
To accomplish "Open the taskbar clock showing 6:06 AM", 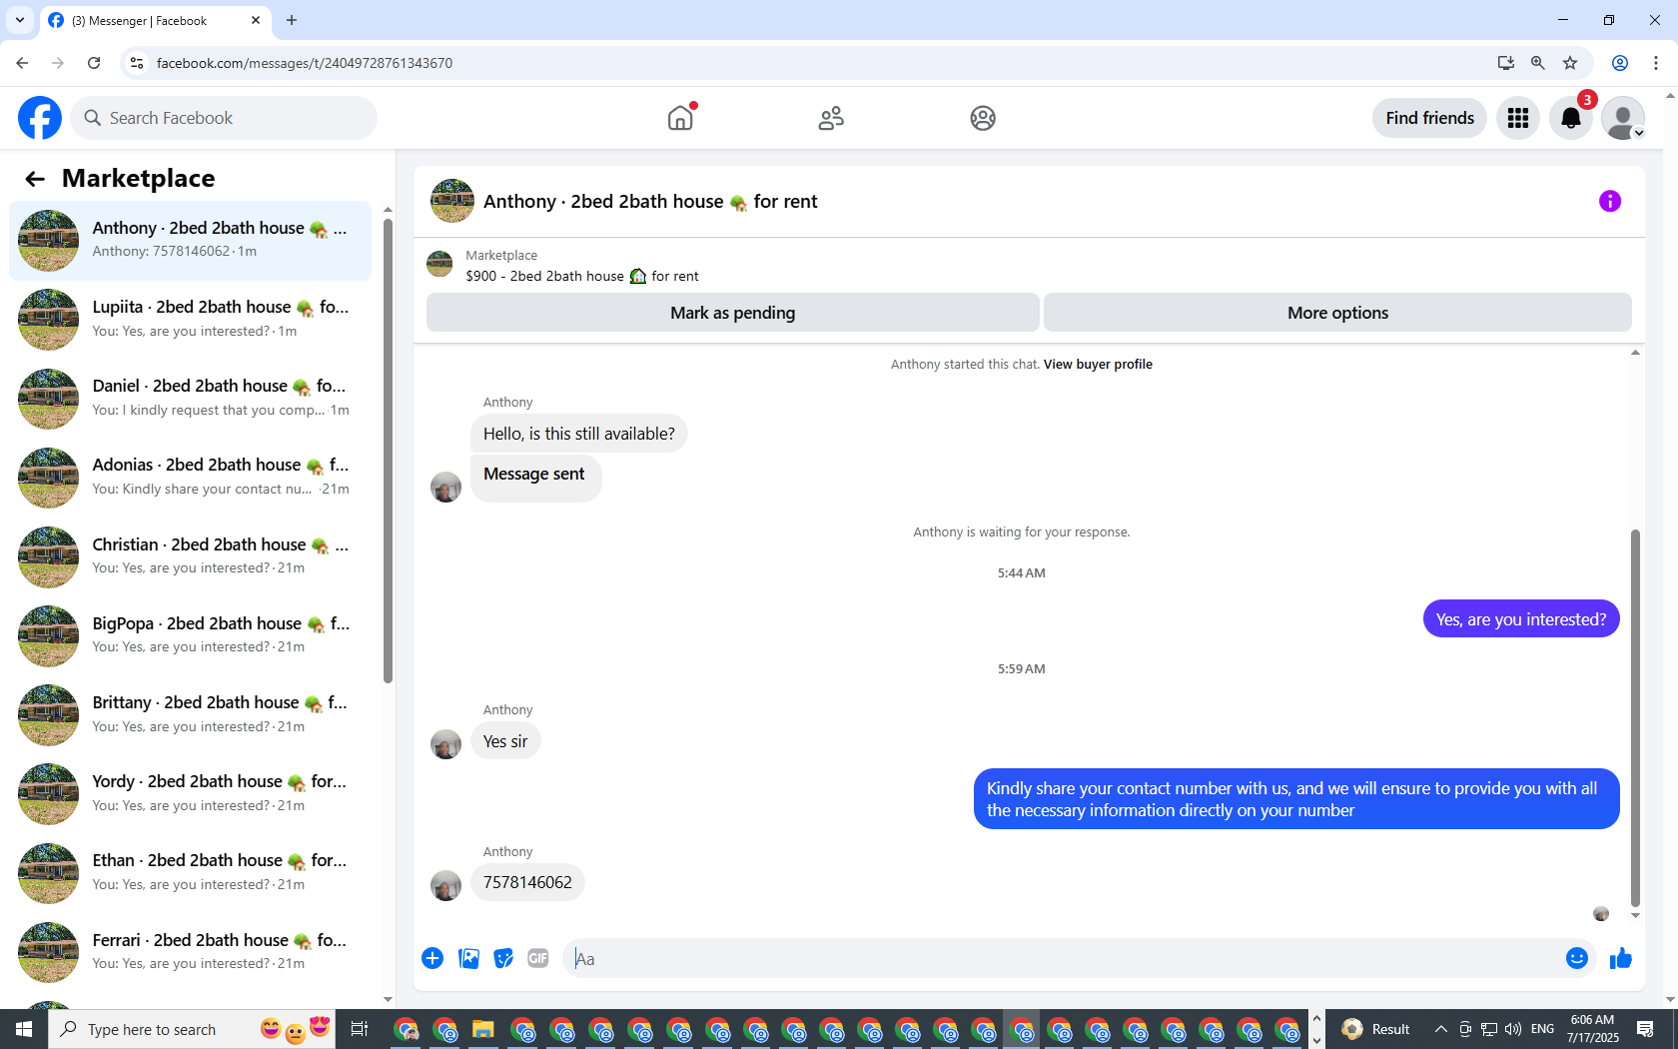I will pyautogui.click(x=1592, y=1029).
